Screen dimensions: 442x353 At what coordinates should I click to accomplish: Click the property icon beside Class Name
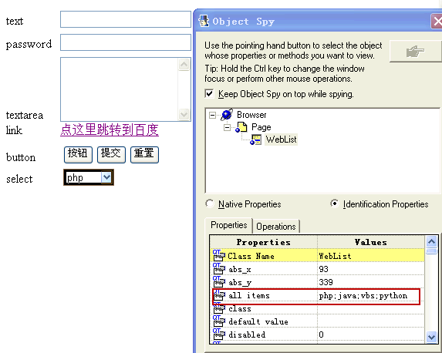pyautogui.click(x=219, y=256)
